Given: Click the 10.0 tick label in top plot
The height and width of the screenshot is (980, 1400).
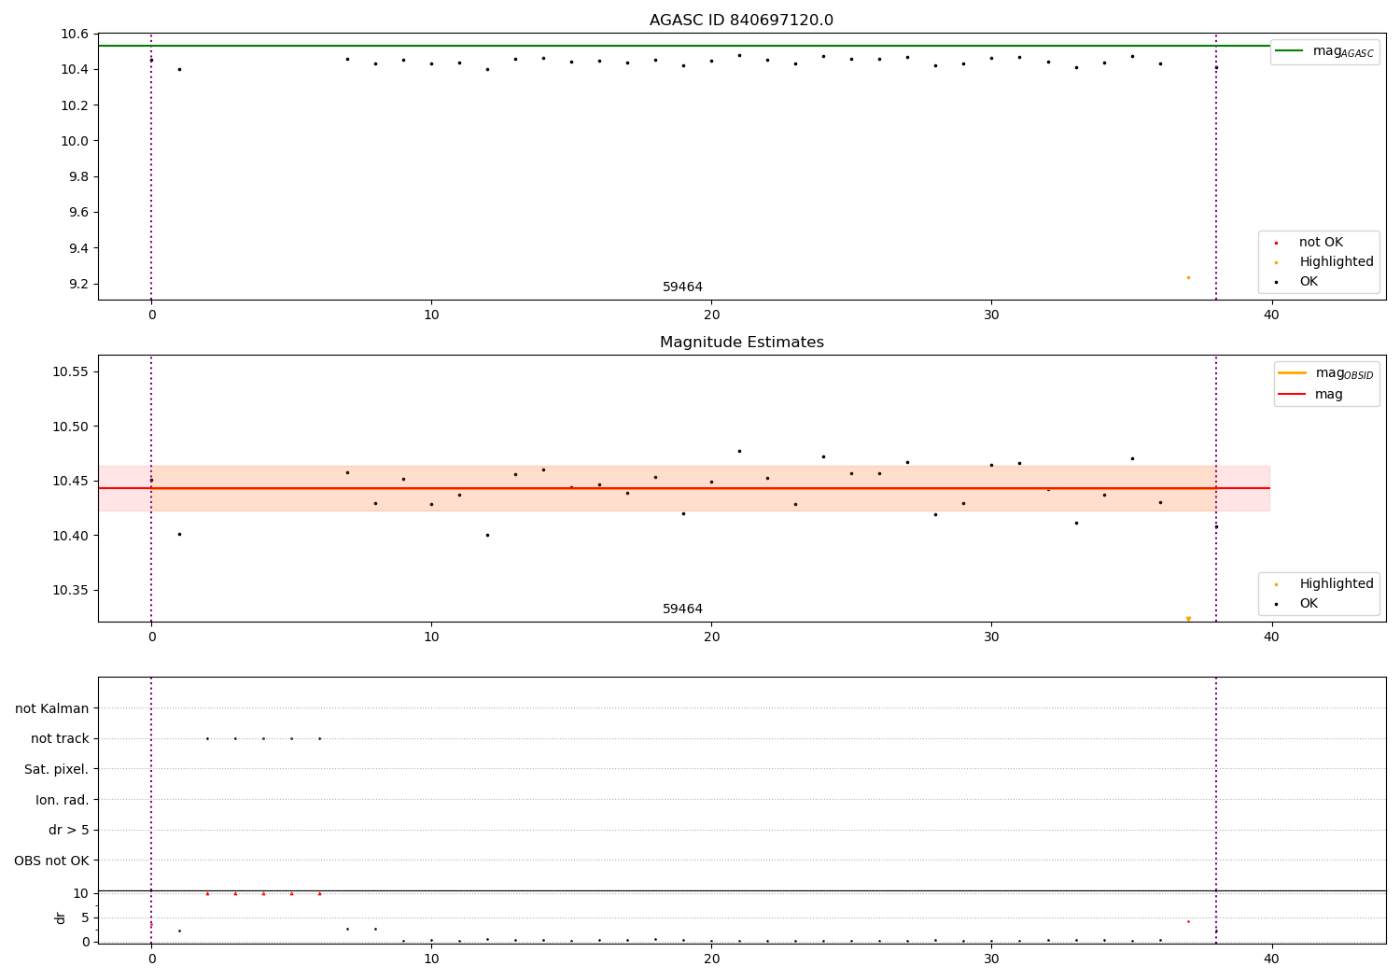Looking at the screenshot, I should click(74, 141).
